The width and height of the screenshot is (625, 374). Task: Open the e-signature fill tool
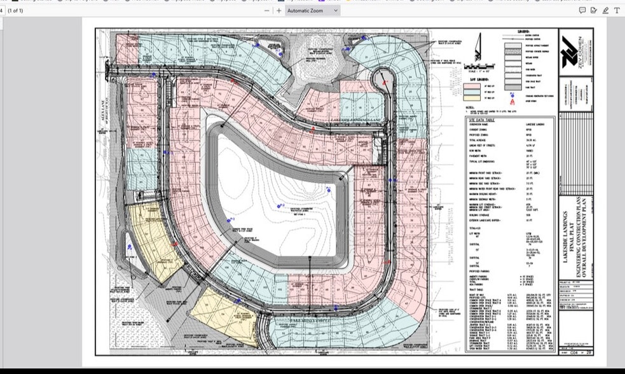pos(593,10)
